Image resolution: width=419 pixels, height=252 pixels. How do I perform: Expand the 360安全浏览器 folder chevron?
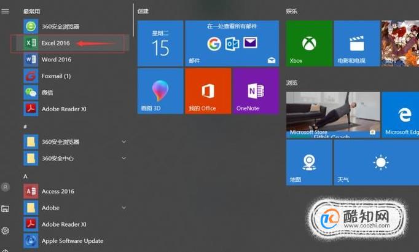[123, 141]
